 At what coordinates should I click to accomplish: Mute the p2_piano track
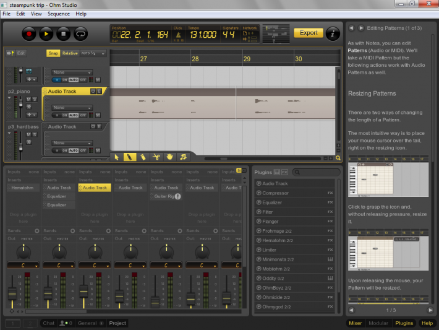click(x=28, y=99)
